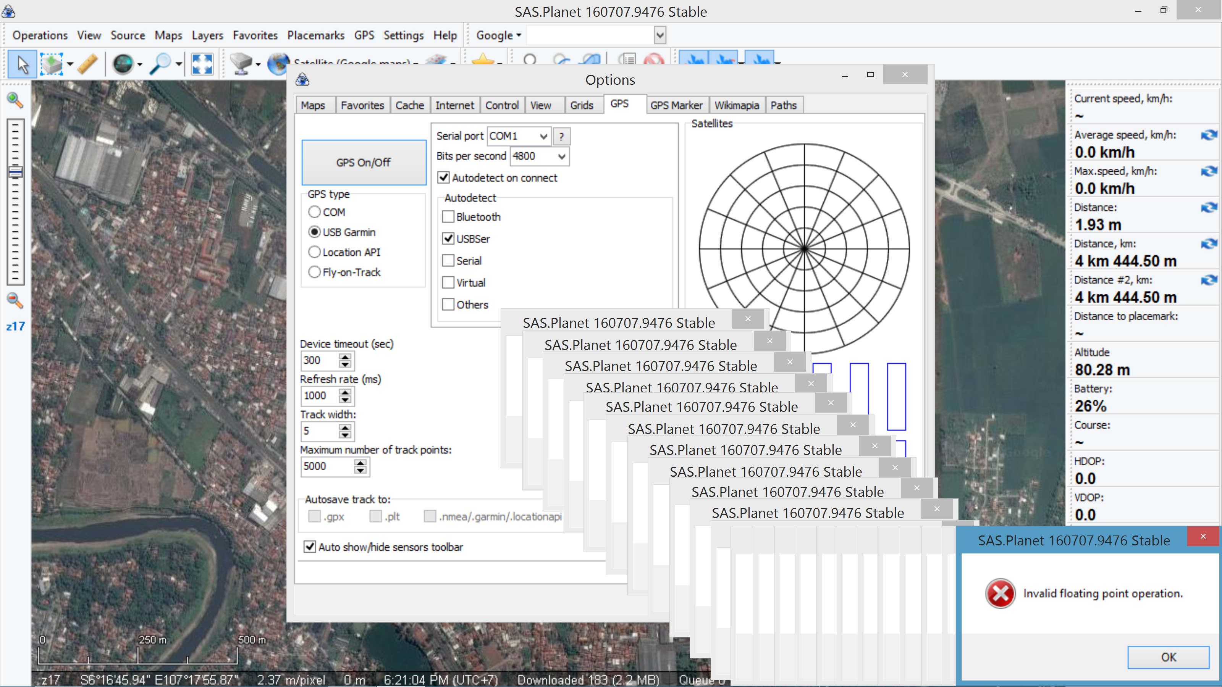Click the ruler distance measurement tool
The width and height of the screenshot is (1222, 687).
click(87, 64)
